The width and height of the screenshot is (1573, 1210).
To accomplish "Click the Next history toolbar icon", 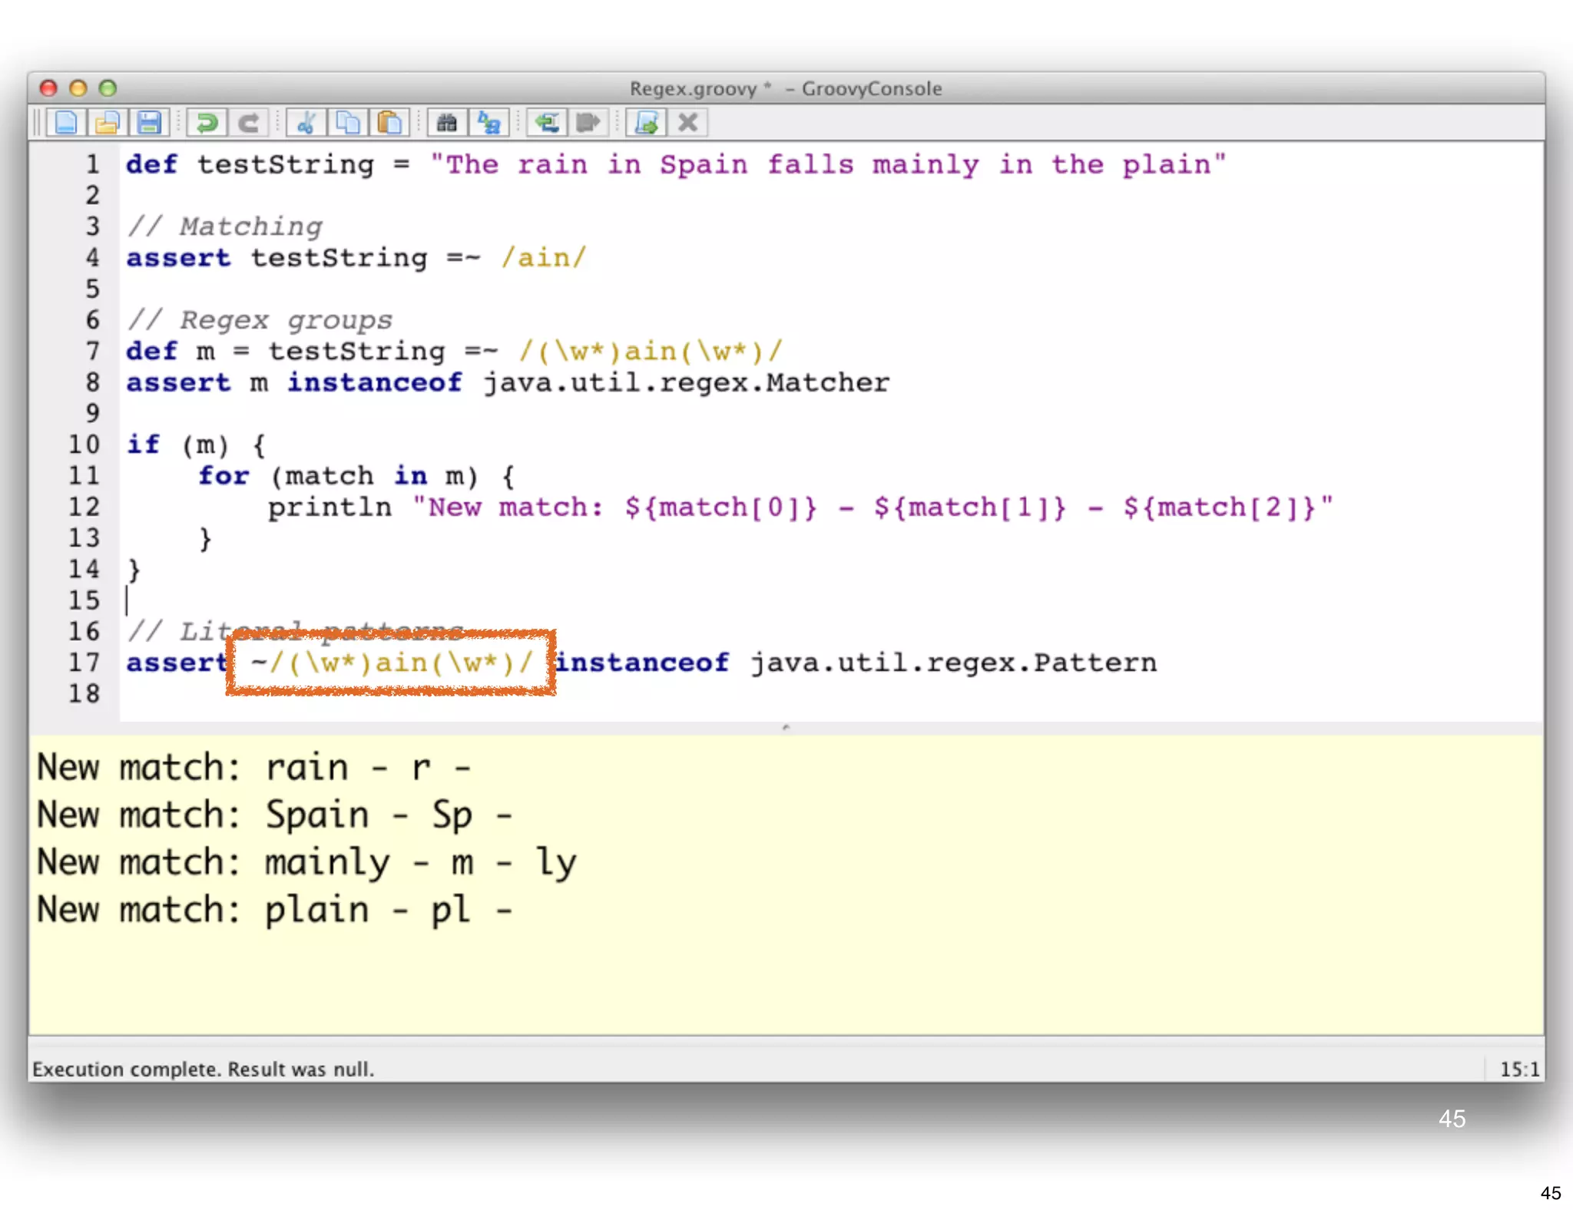I will [x=588, y=123].
